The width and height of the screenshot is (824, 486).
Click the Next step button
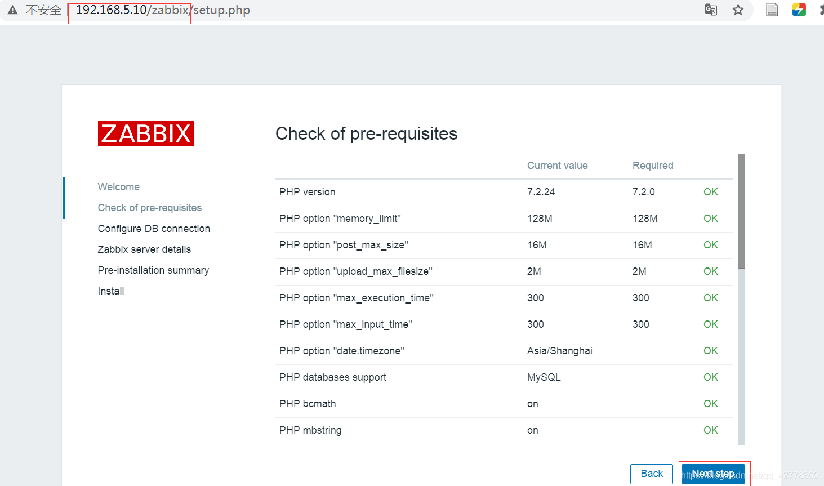click(713, 474)
